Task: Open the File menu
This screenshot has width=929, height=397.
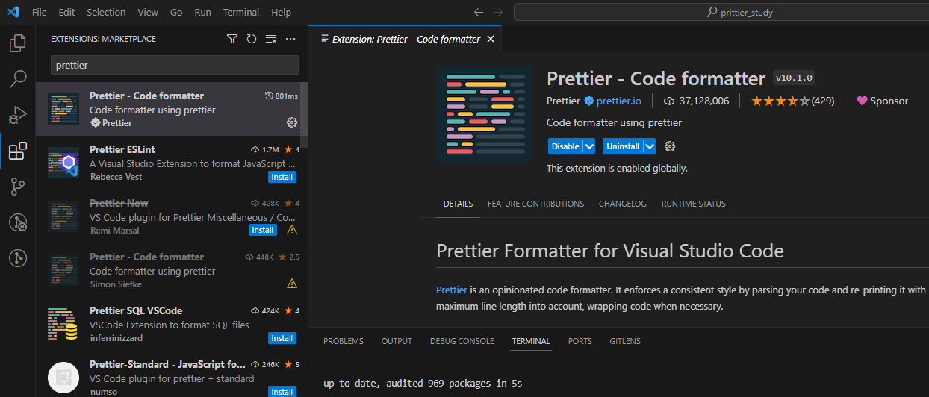Action: (x=40, y=12)
